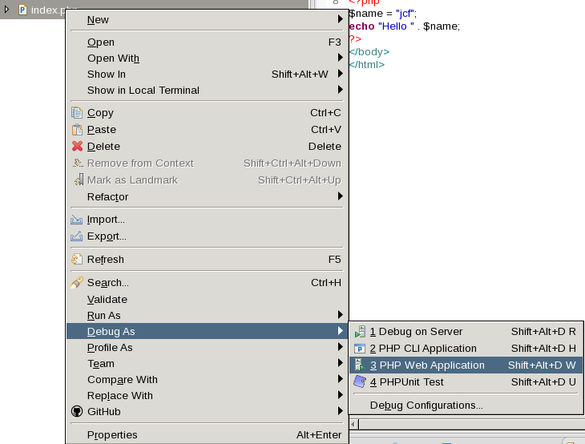This screenshot has width=585, height=444.
Task: Open Show in Local Terminal submenu
Action: pyautogui.click(x=207, y=91)
